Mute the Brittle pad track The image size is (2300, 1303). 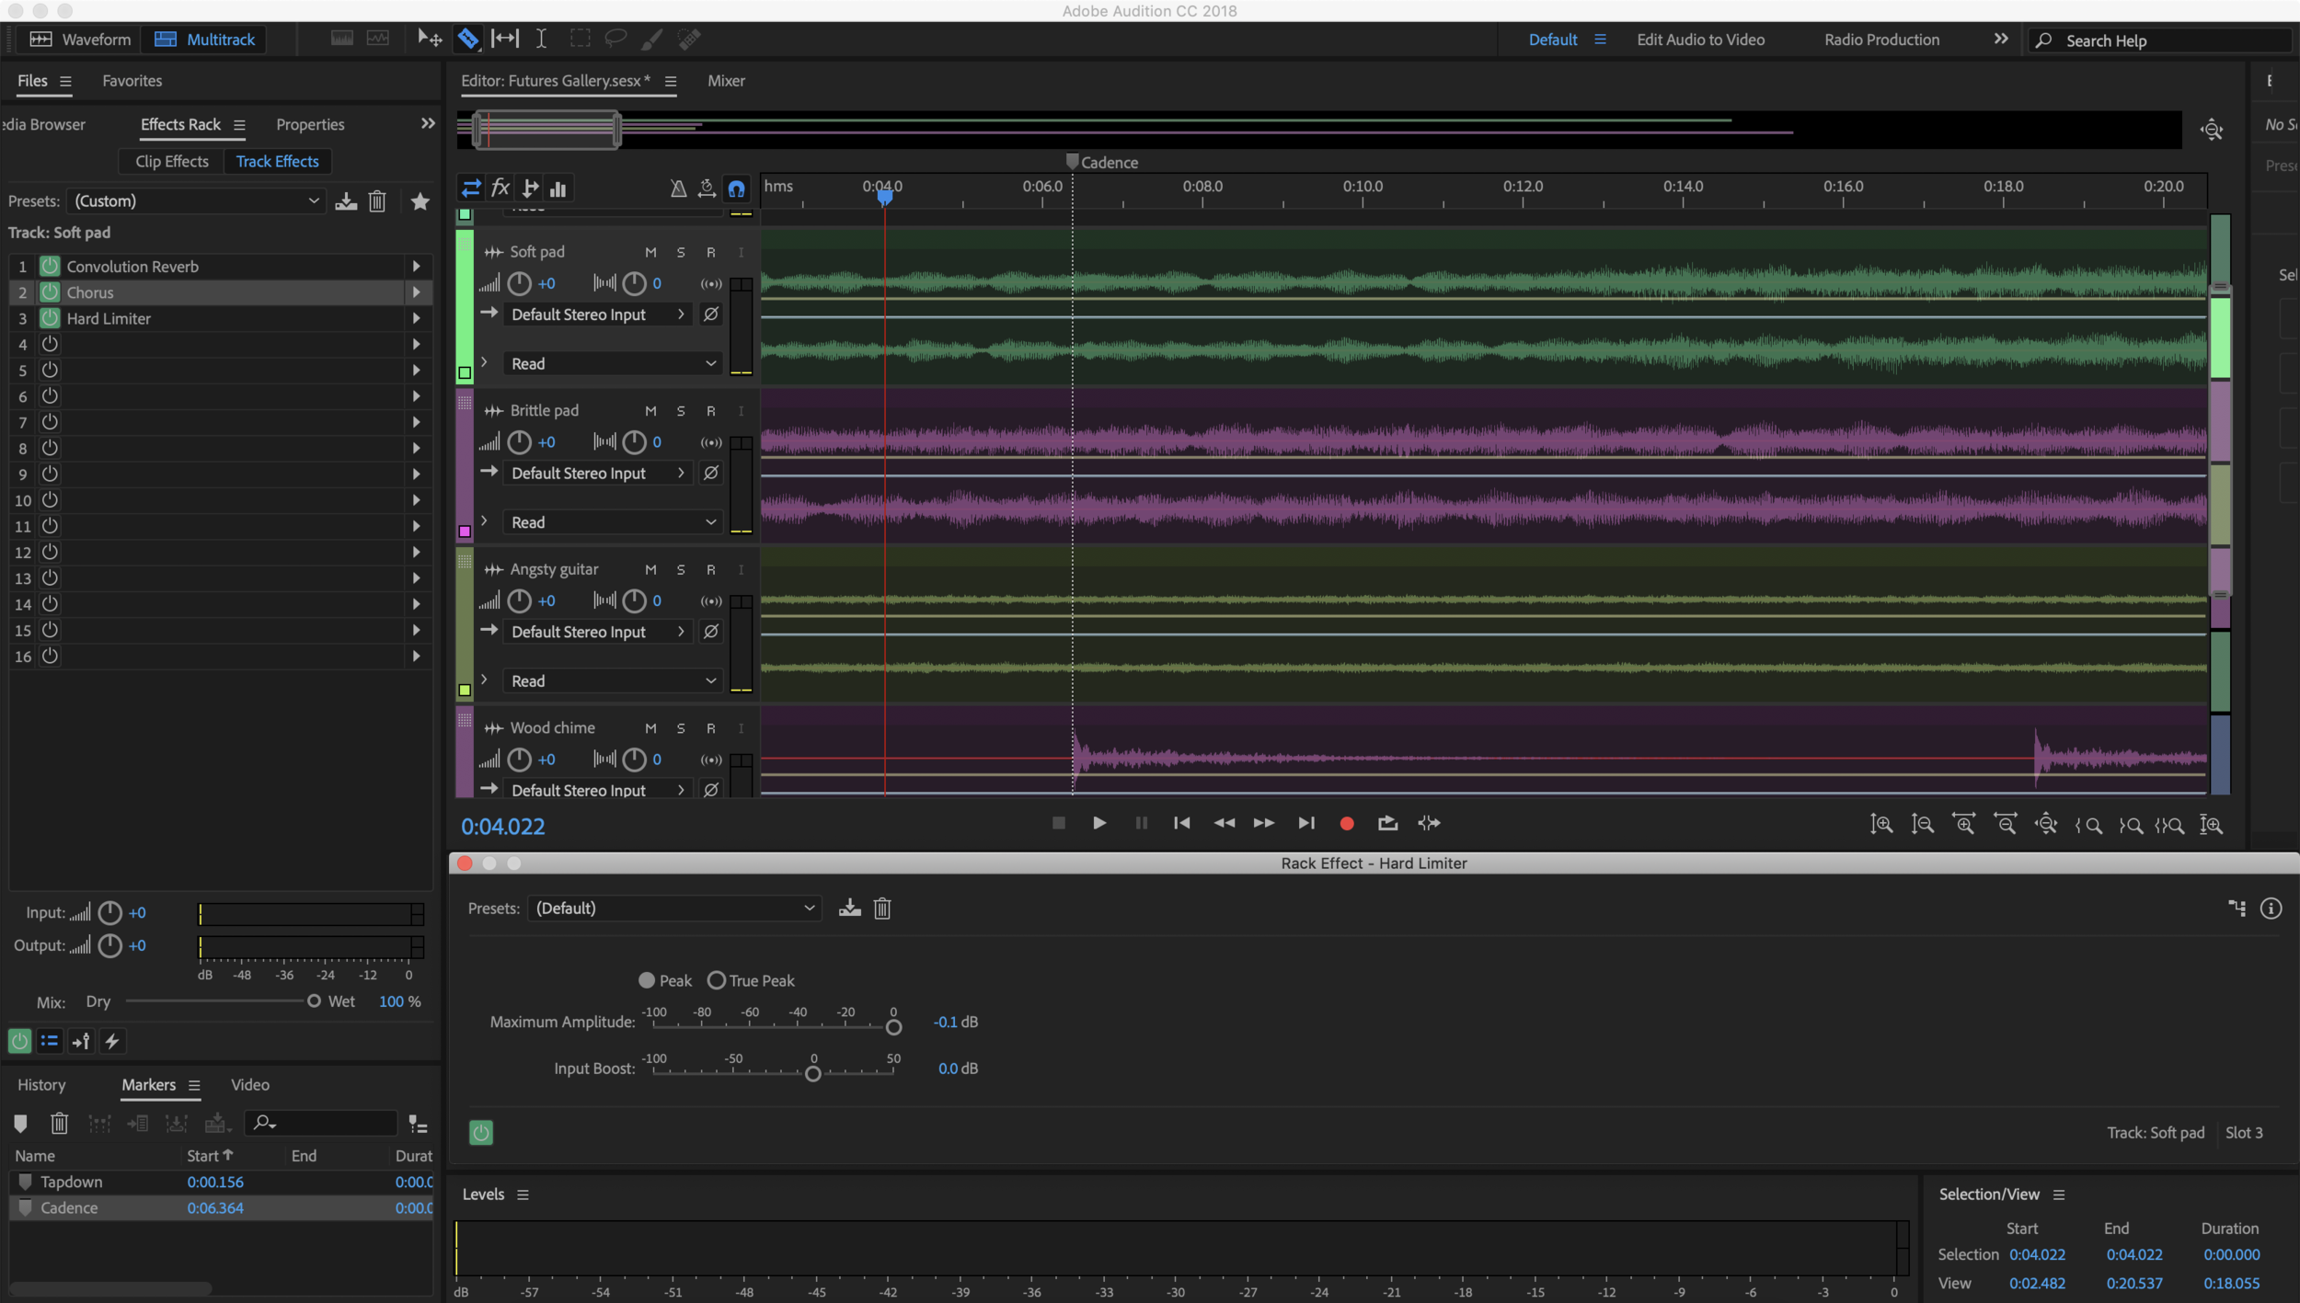tap(650, 411)
